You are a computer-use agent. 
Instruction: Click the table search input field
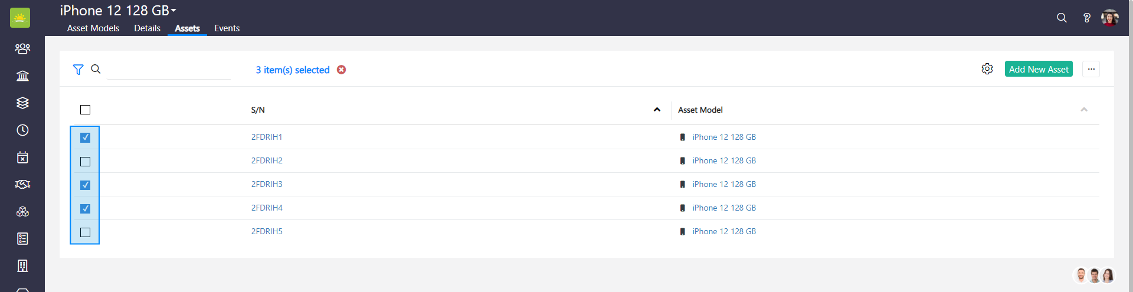coord(169,70)
